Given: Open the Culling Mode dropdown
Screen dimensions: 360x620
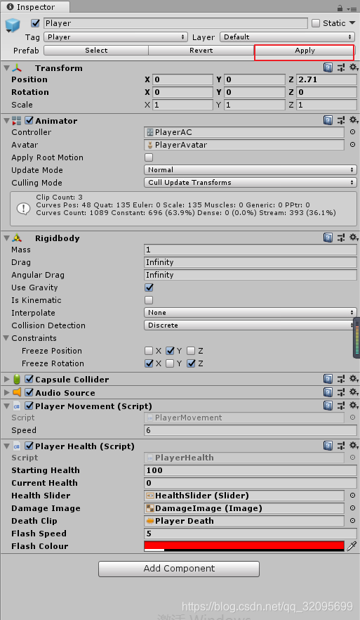Looking at the screenshot, I should pyautogui.click(x=251, y=182).
